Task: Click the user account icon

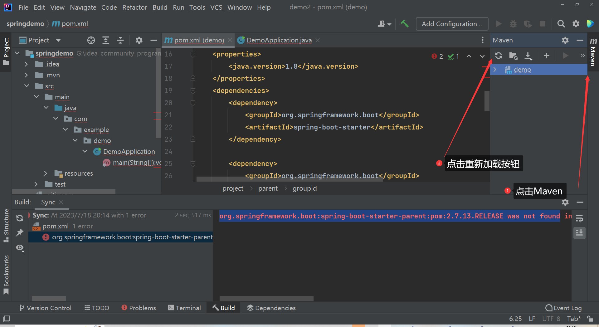Action: pos(384,24)
